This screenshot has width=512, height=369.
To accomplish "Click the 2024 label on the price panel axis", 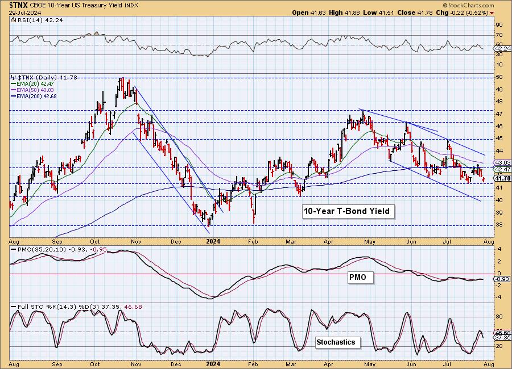I will (x=213, y=241).
